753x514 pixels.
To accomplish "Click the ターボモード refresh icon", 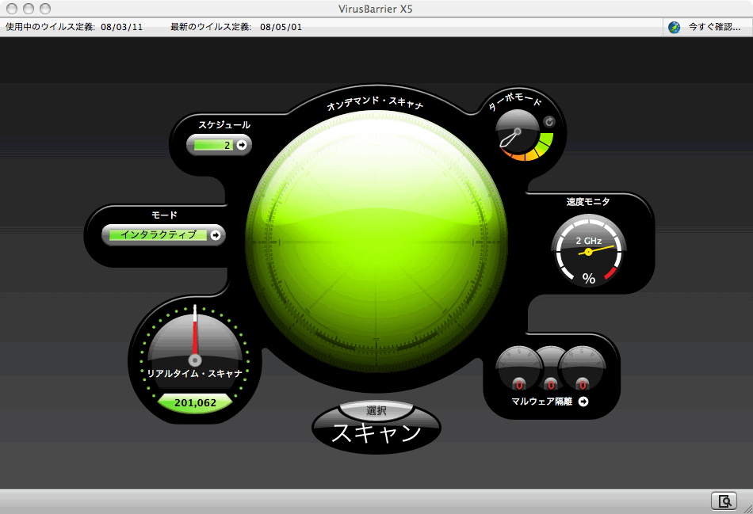I will [x=549, y=122].
